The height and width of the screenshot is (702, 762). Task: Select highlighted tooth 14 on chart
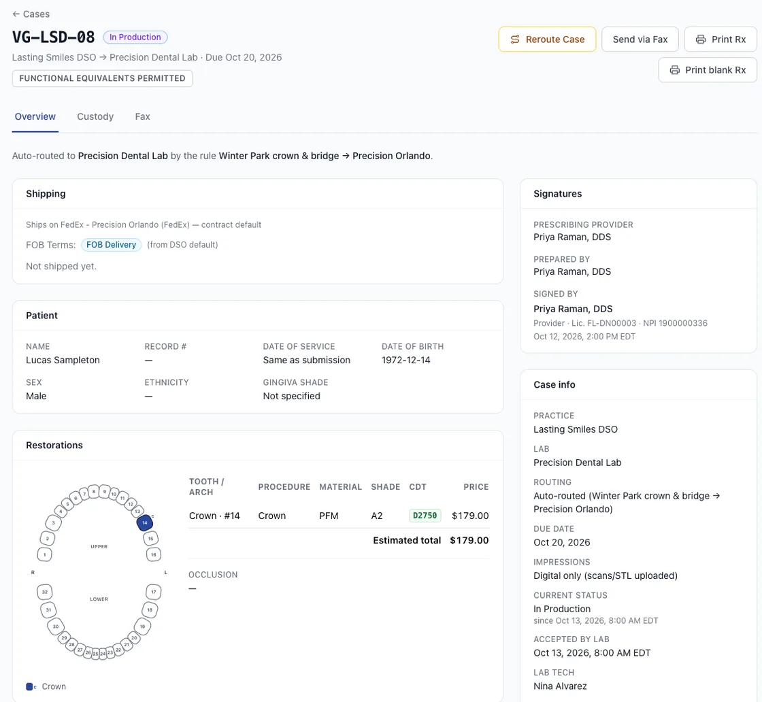(x=145, y=522)
